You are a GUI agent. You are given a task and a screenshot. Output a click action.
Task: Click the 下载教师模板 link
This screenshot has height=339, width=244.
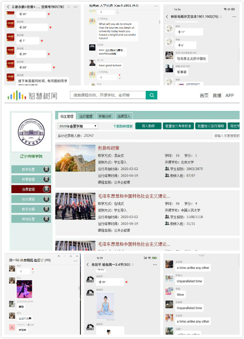pyautogui.click(x=123, y=126)
